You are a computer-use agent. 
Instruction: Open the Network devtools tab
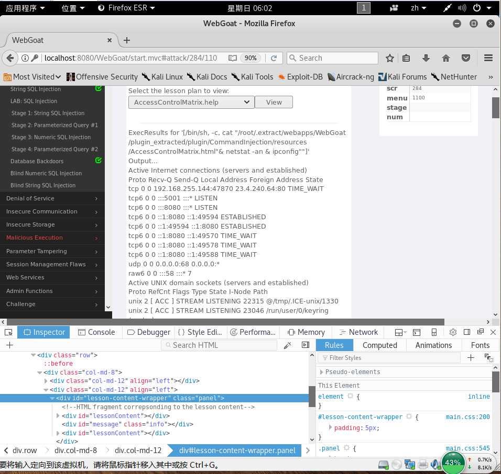point(358,332)
